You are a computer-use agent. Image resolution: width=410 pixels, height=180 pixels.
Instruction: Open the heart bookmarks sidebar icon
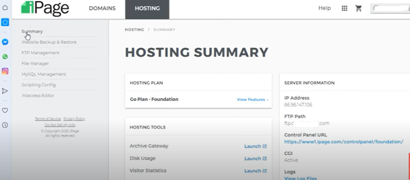(5, 111)
